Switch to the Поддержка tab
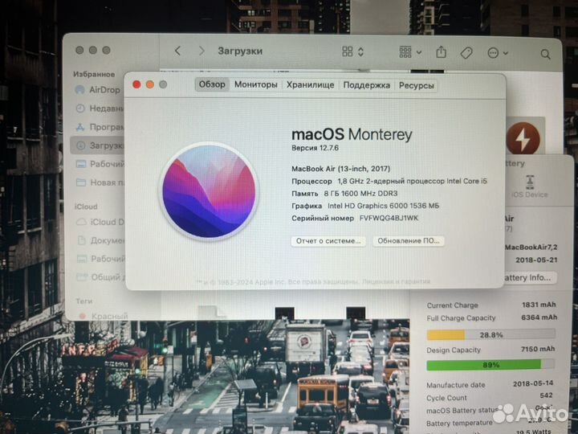Screen dimensions: 578x434 point(366,85)
